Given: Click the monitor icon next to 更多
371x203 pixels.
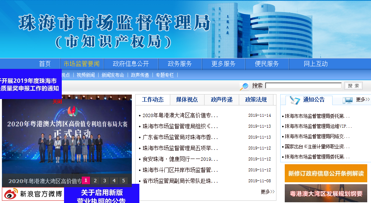Looking at the screenshot, I should (x=348, y=100).
